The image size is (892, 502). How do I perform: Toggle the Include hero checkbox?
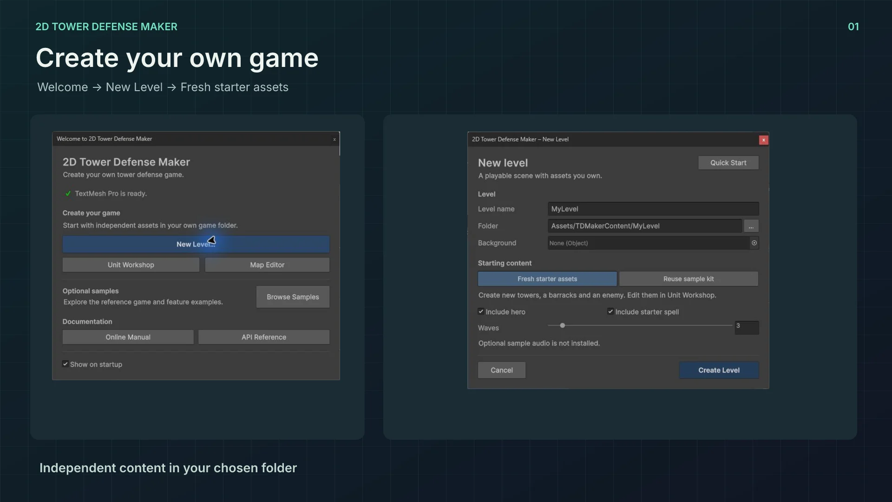coord(481,311)
